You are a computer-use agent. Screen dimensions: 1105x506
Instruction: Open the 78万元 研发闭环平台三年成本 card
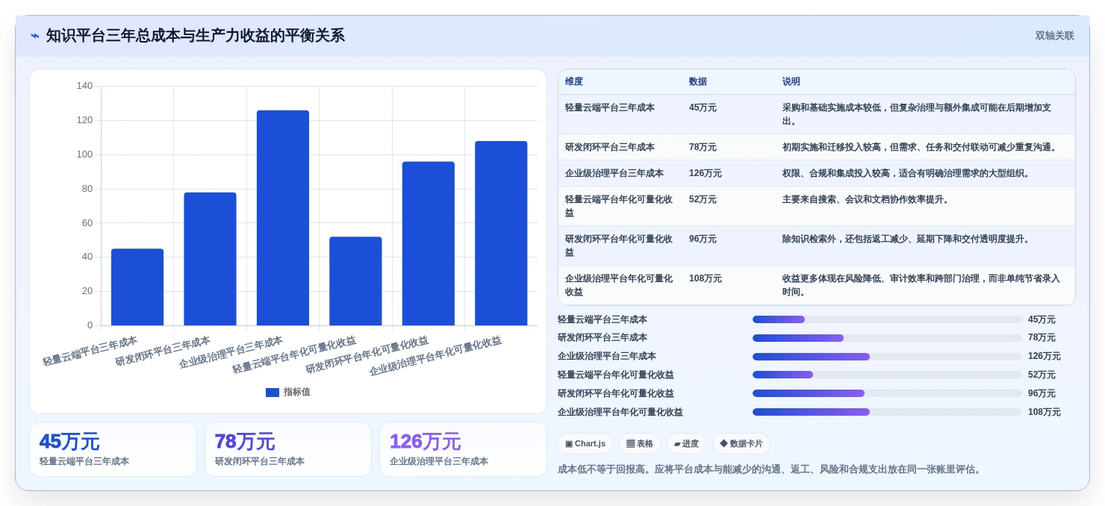tap(288, 449)
